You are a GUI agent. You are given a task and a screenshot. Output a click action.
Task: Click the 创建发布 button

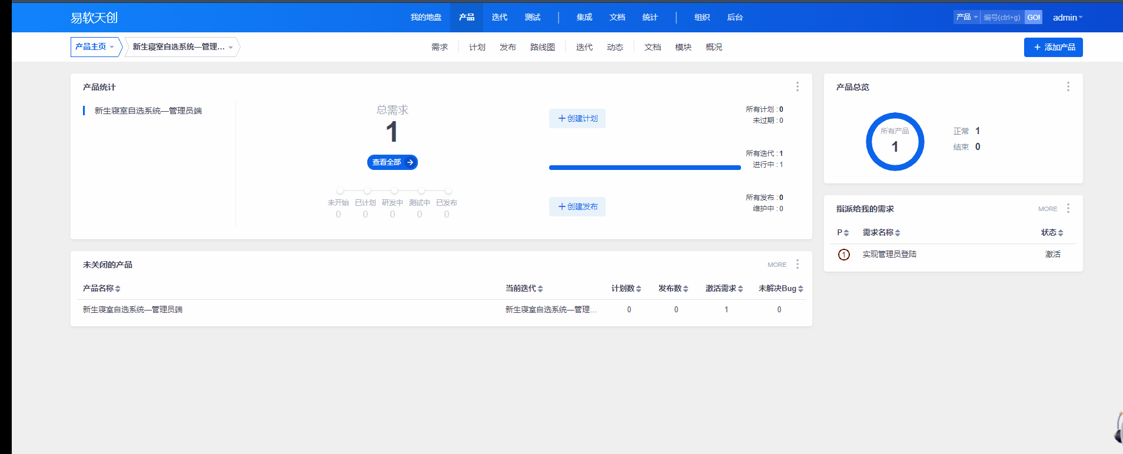(577, 206)
